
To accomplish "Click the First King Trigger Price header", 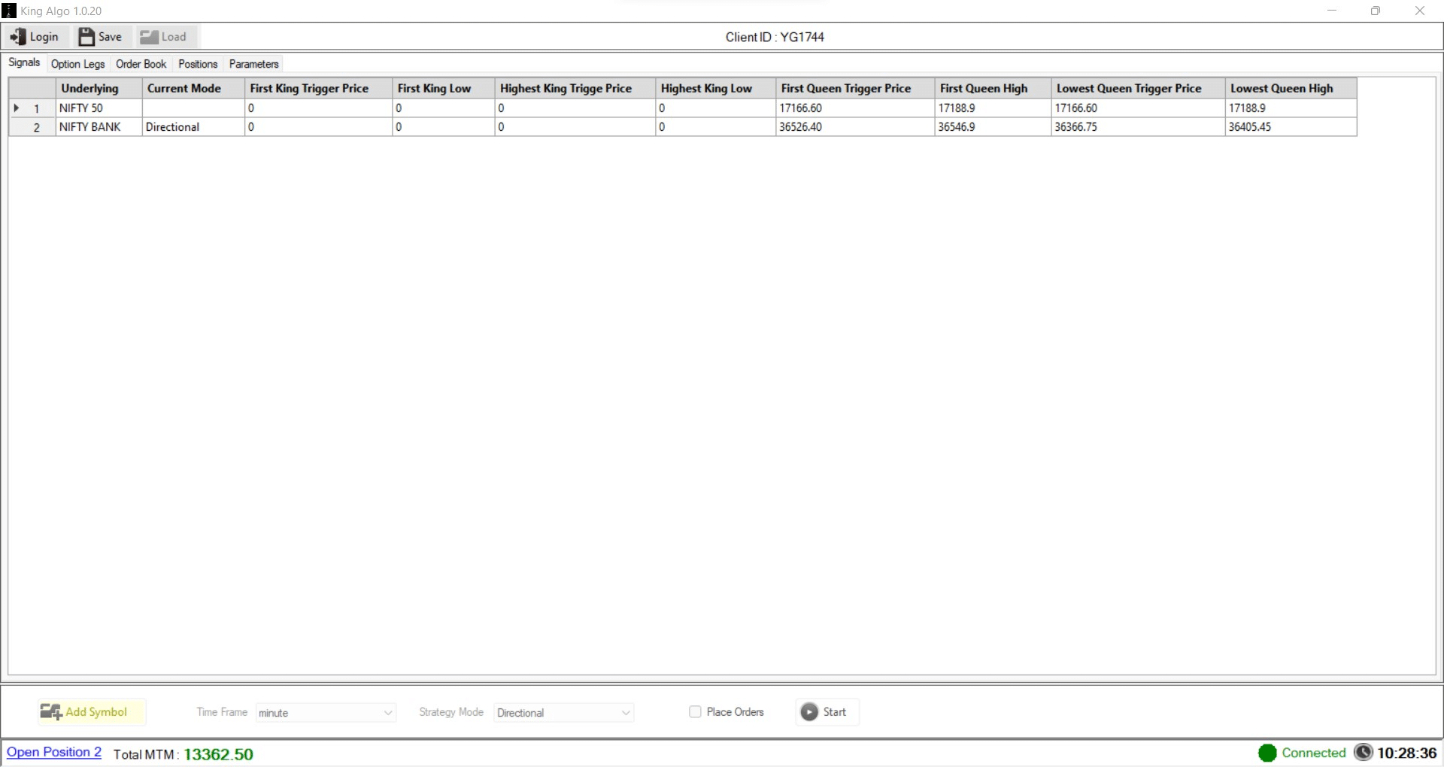I will click(x=318, y=88).
